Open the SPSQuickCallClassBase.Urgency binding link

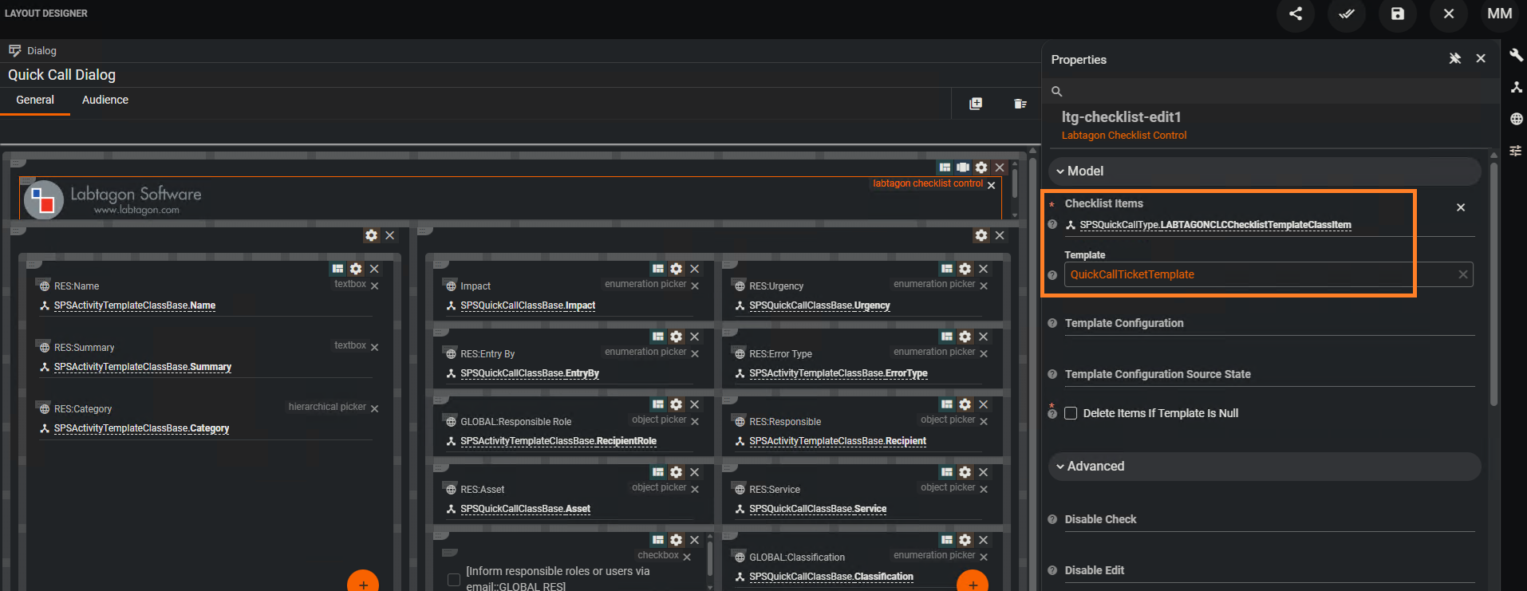click(x=819, y=305)
